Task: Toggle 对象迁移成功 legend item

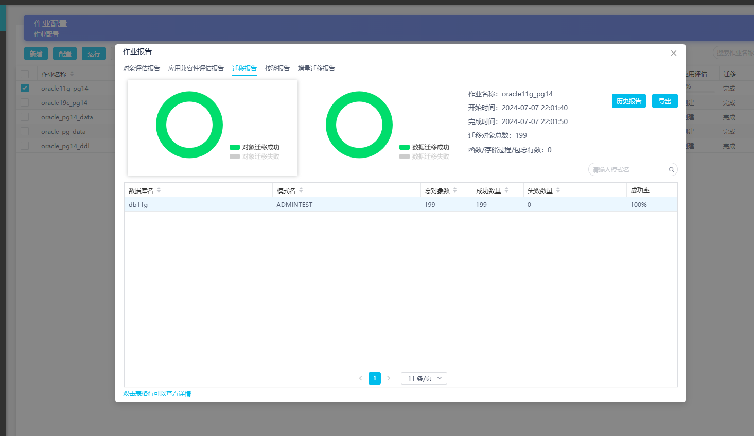Action: coord(254,147)
